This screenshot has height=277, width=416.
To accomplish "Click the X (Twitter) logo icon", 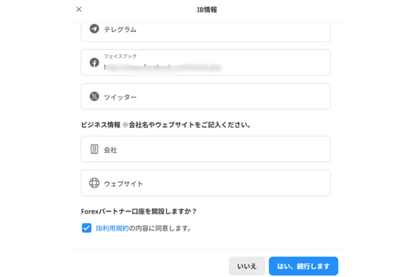I will (94, 96).
